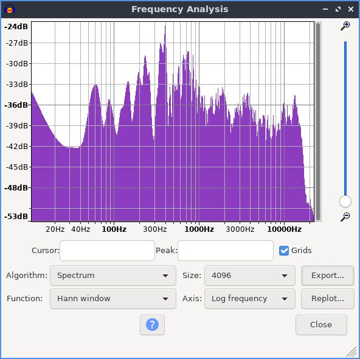Open the Axis dropdown showing Log frequency
The height and width of the screenshot is (359, 360).
249,299
